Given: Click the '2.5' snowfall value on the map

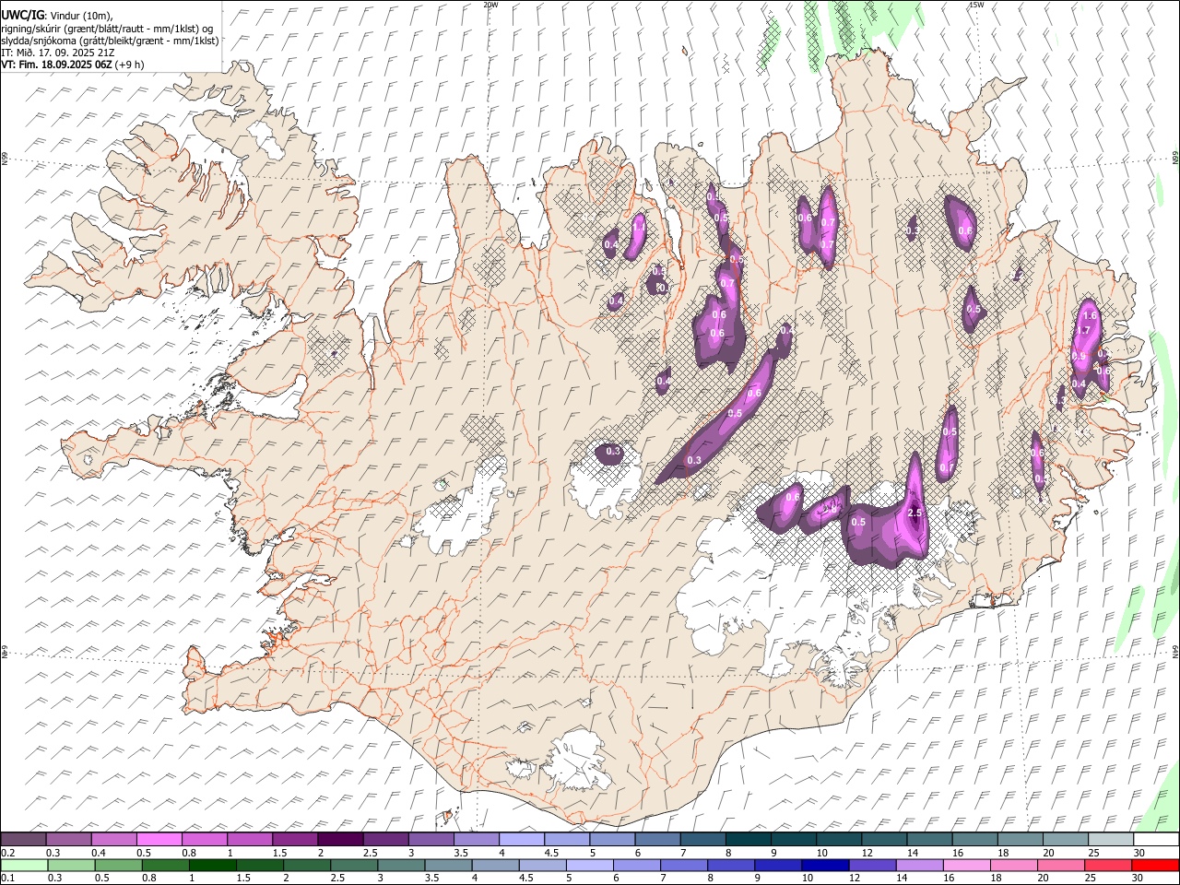Looking at the screenshot, I should click(x=914, y=513).
